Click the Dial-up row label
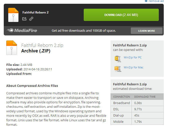This screenshot has width=175, height=134. pos(118,115)
